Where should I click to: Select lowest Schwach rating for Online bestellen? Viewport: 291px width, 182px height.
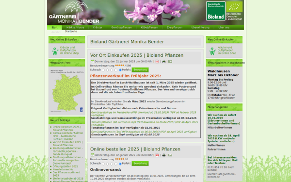pos(103,164)
